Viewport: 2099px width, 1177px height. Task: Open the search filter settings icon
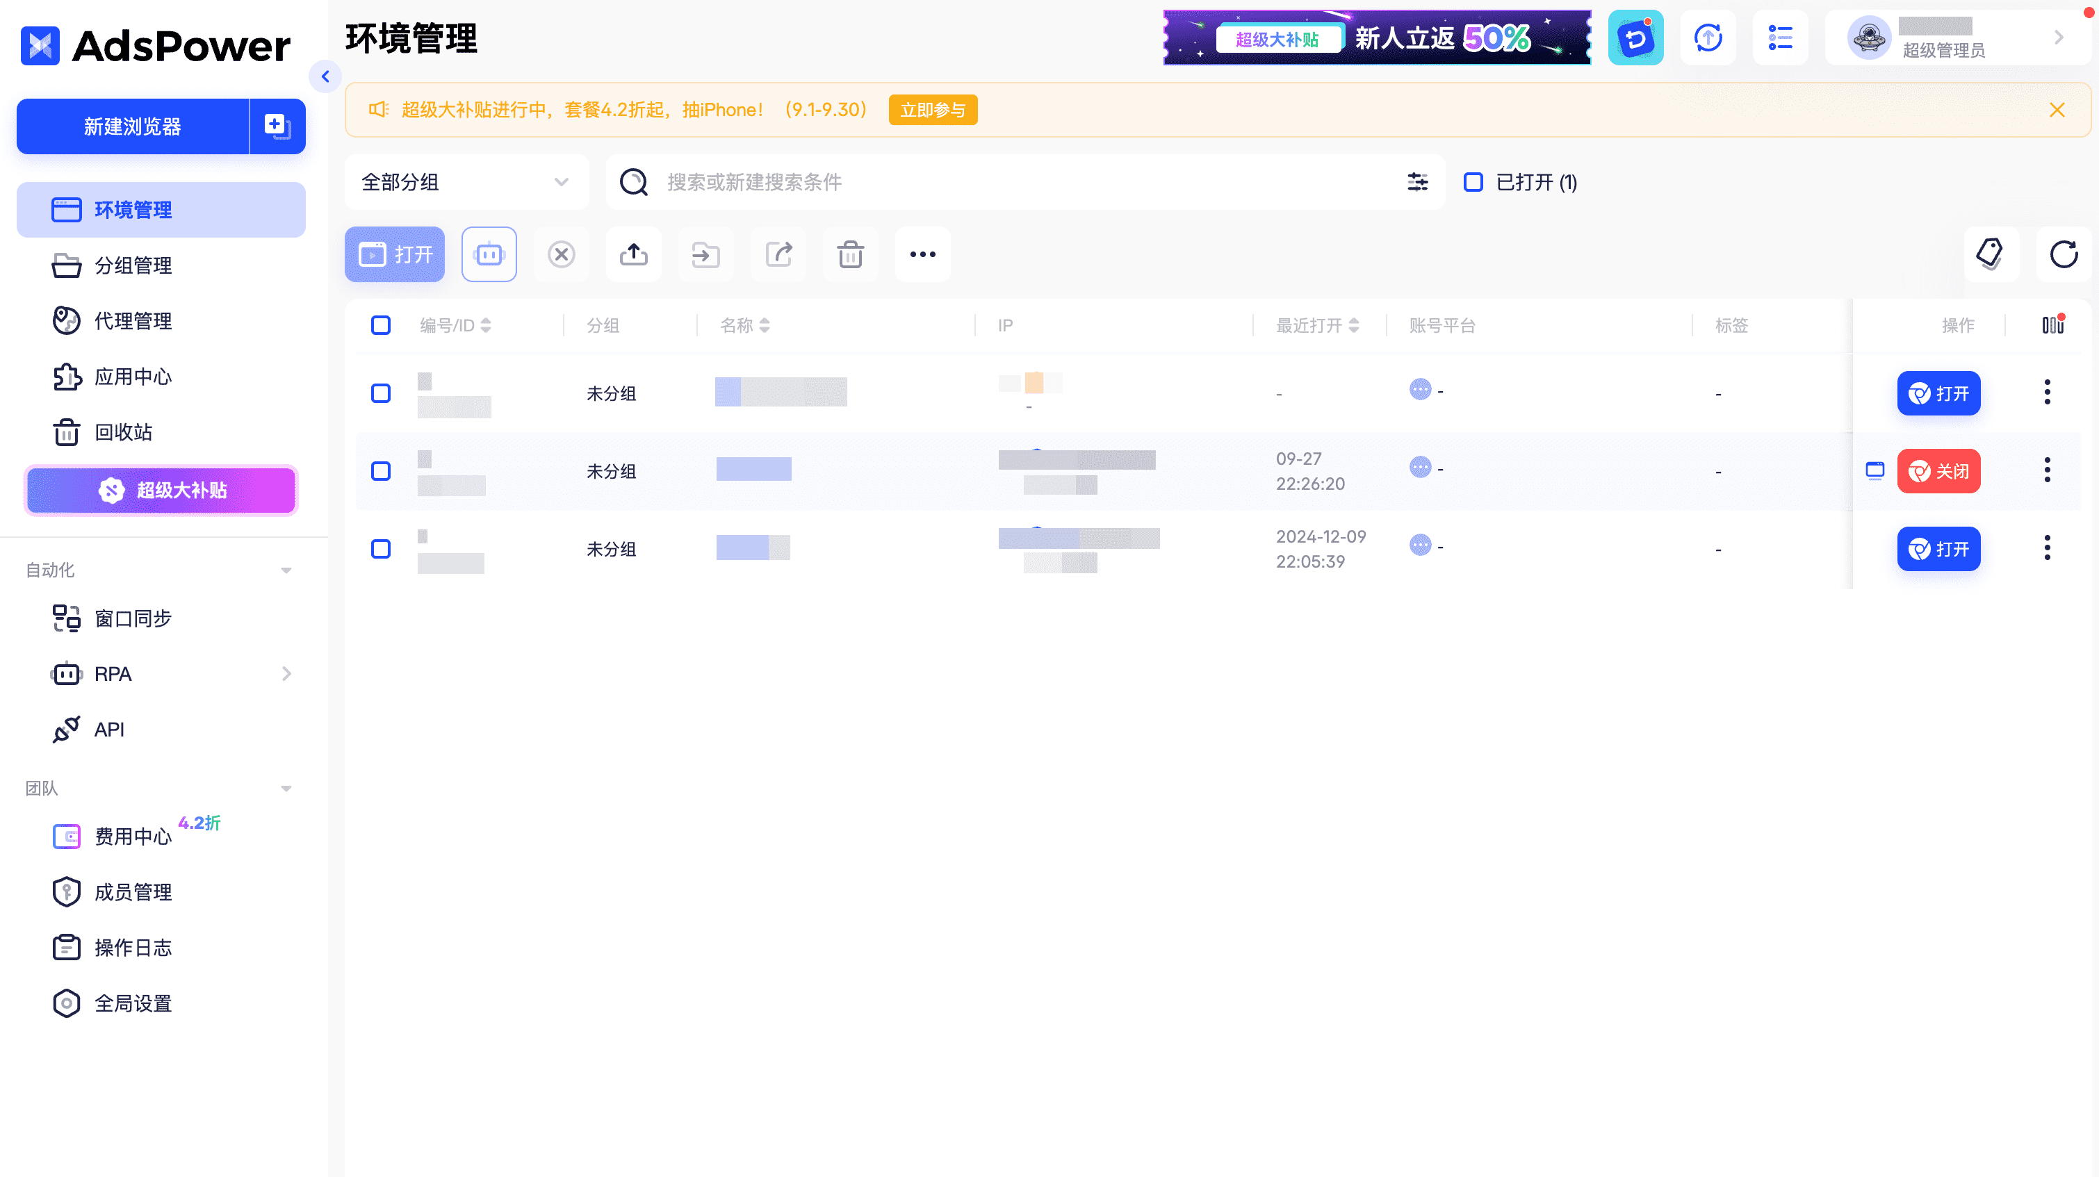[x=1417, y=181]
